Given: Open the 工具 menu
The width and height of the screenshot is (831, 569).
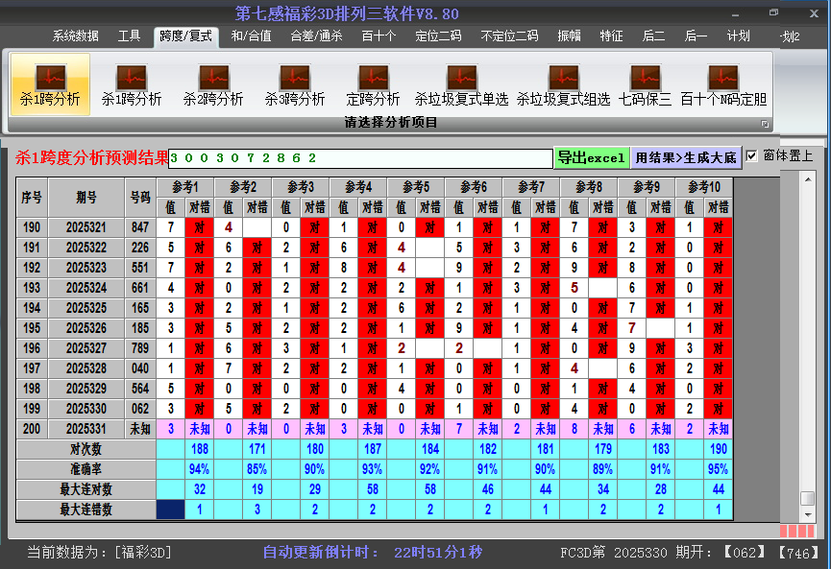Looking at the screenshot, I should point(128,36).
